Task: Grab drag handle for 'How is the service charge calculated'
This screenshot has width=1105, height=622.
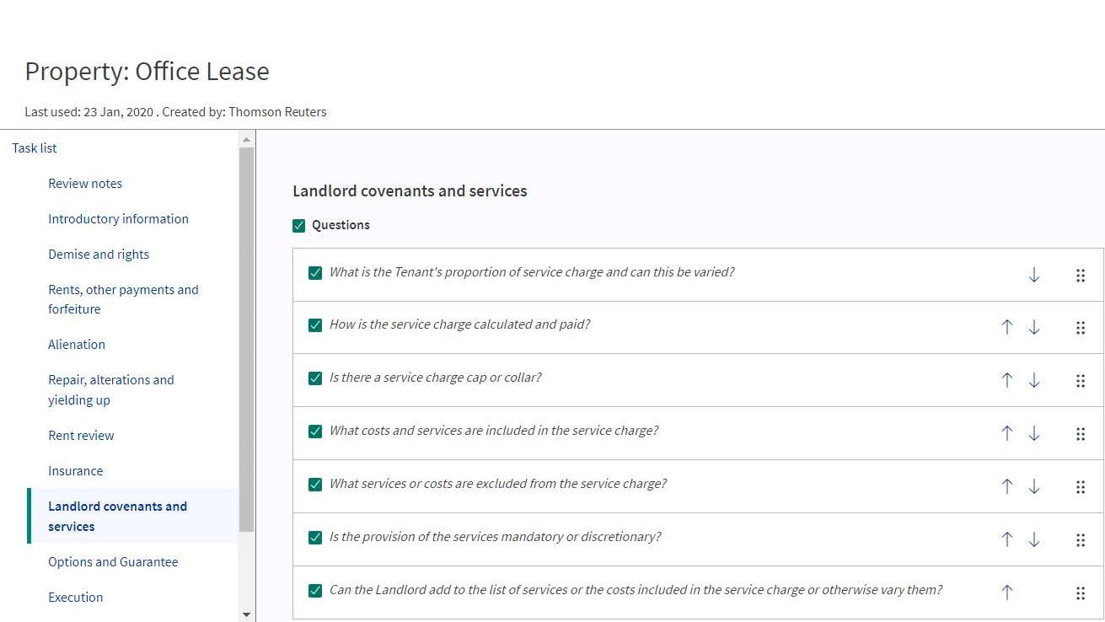Action: tap(1081, 329)
